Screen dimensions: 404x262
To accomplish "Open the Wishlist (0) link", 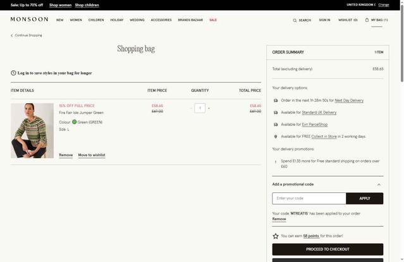I will (x=348, y=20).
